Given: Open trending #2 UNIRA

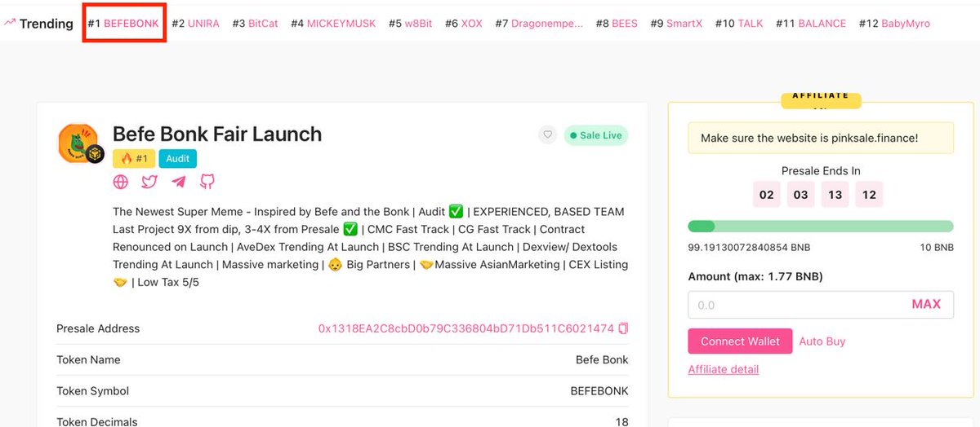Looking at the screenshot, I should click(x=195, y=24).
